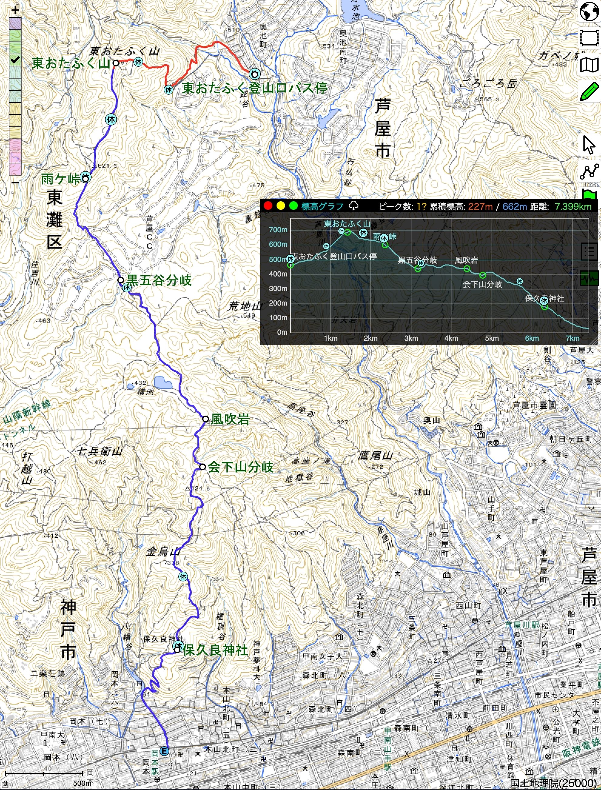Choose the polyline route drawing tool
Image resolution: width=601 pixels, height=790 pixels.
589,172
